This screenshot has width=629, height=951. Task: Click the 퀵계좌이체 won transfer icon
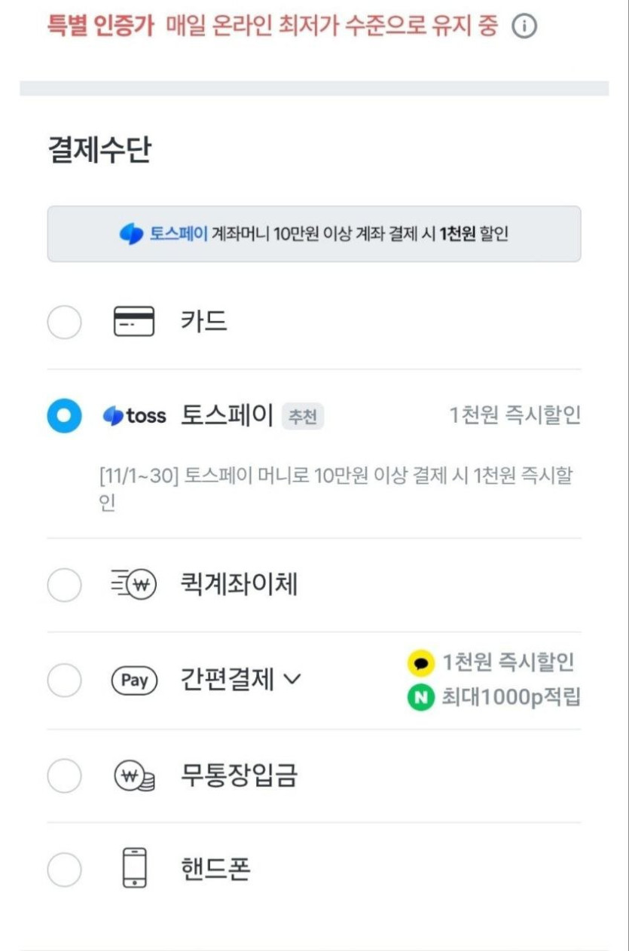(x=133, y=585)
